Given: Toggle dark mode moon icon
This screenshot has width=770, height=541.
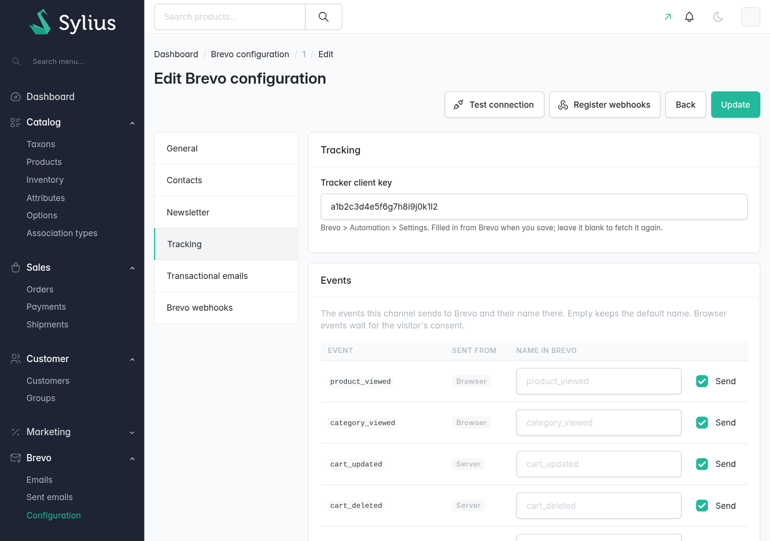Looking at the screenshot, I should pyautogui.click(x=718, y=17).
